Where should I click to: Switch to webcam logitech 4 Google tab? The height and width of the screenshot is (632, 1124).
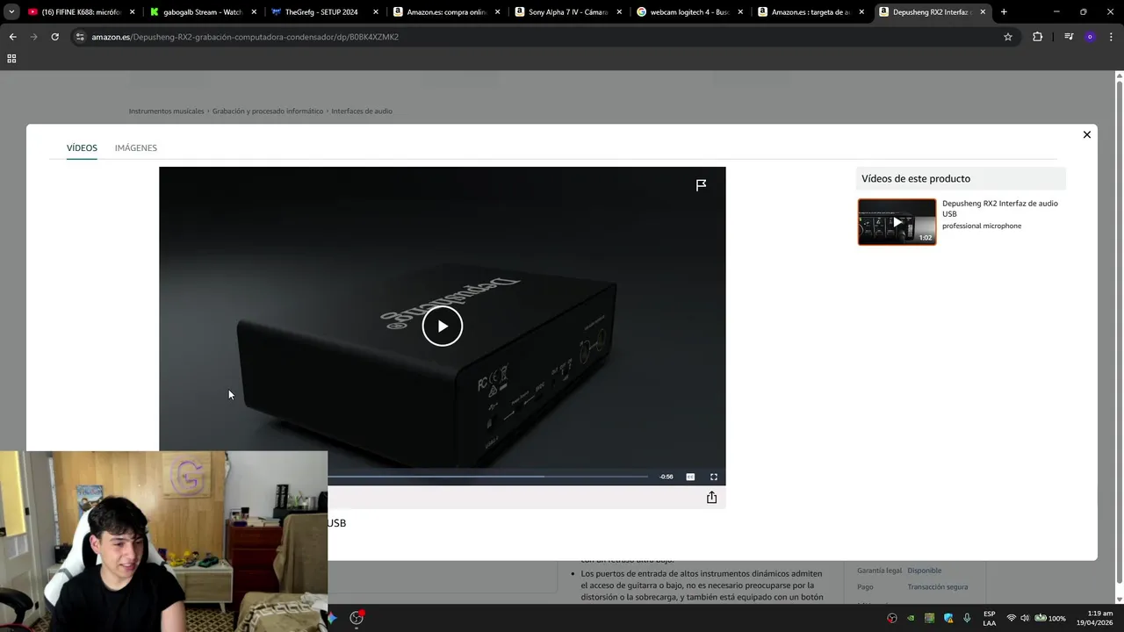(689, 12)
